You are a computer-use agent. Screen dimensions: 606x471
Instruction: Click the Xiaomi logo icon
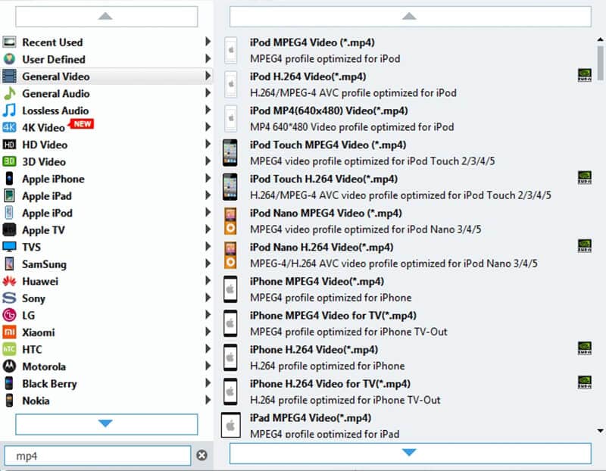point(9,332)
